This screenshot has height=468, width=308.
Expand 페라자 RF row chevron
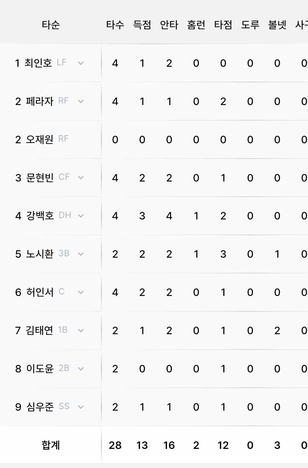tap(81, 101)
